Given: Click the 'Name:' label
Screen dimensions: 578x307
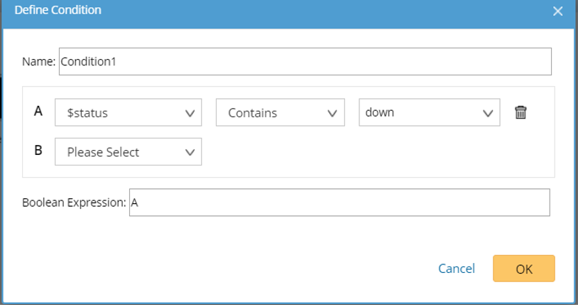Looking at the screenshot, I should coord(38,62).
